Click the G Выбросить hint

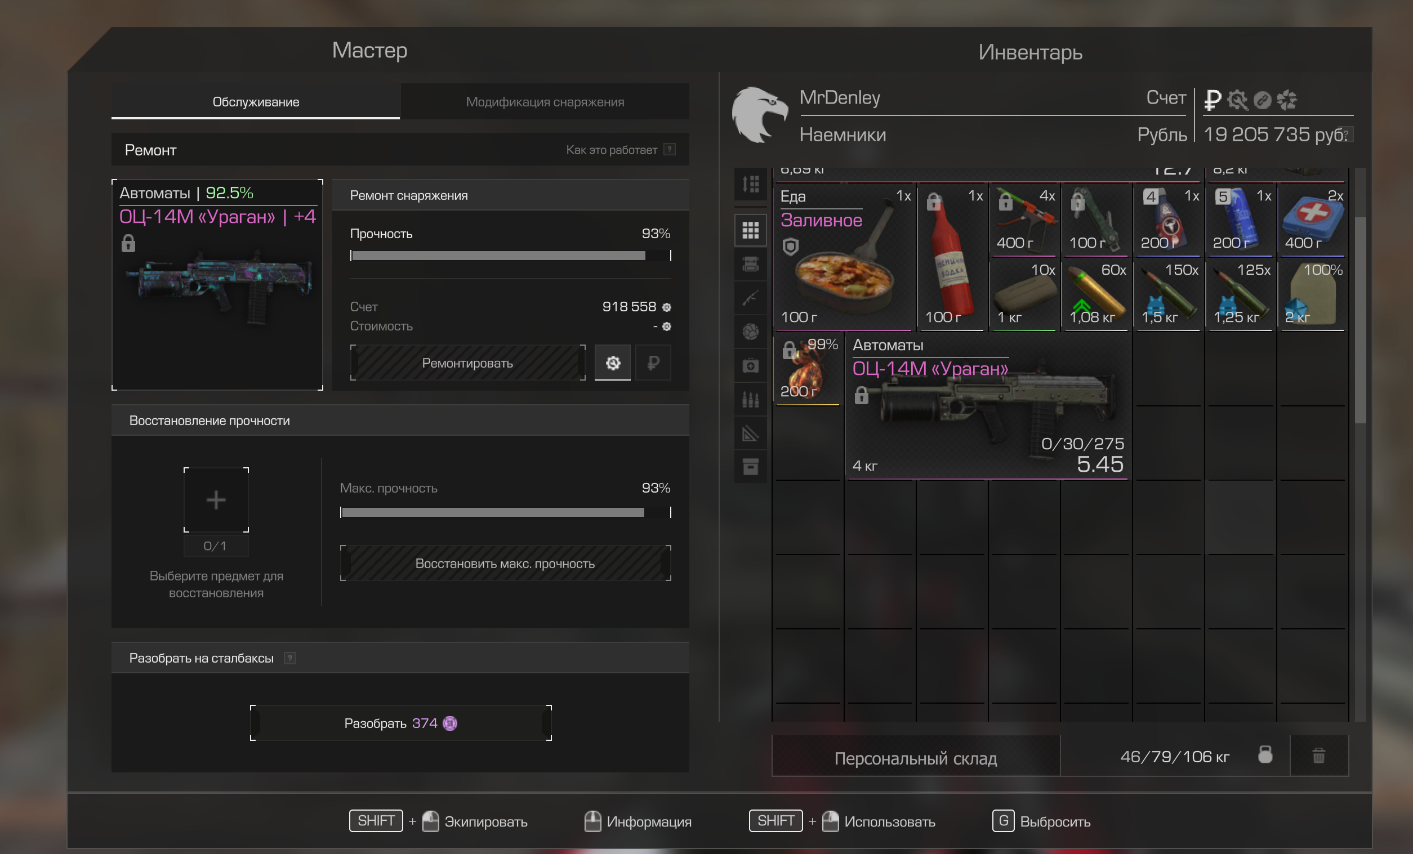click(x=1041, y=821)
